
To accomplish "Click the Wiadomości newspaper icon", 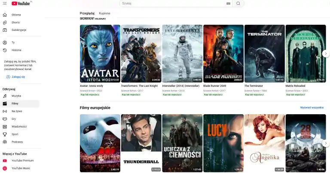I will [x=5, y=127].
